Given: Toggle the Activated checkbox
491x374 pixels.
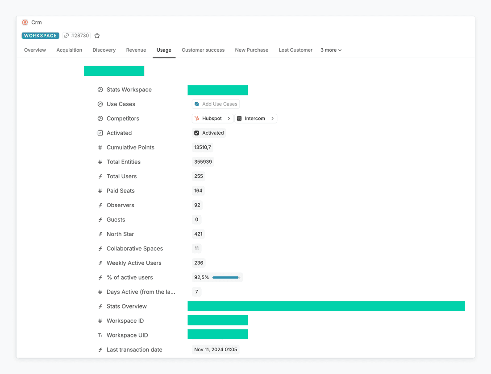Looking at the screenshot, I should click(x=197, y=133).
